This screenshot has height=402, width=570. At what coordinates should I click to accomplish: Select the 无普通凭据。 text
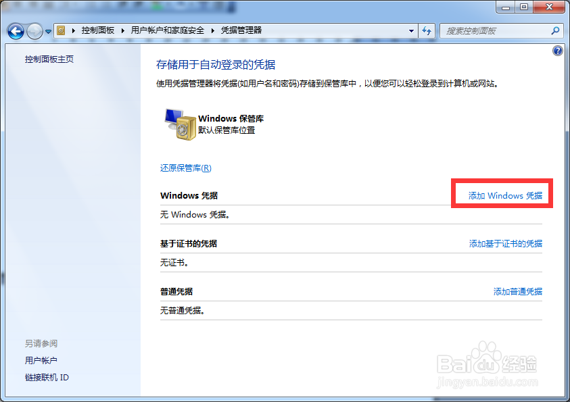click(183, 311)
